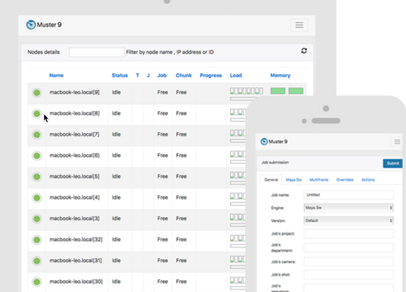Switch to the Multiframe tab

click(x=319, y=180)
